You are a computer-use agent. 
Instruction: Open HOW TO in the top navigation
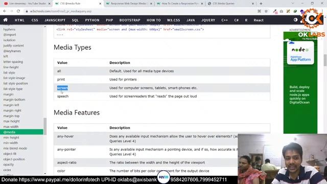[154, 20]
